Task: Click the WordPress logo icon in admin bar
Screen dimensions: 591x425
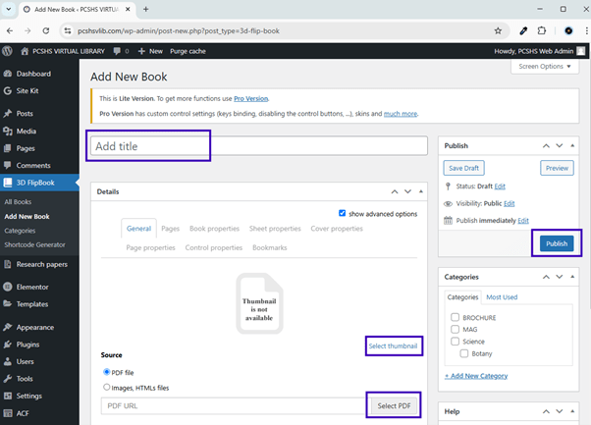Action: (x=7, y=51)
